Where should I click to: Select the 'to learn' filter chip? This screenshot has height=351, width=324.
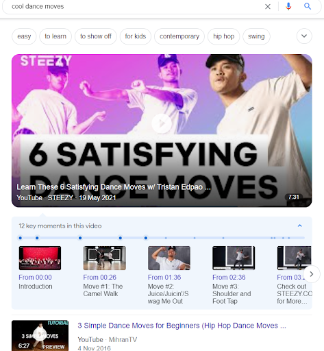pos(55,36)
